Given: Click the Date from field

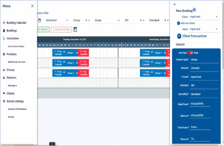Looking at the screenshot, I should [x=200, y=104].
